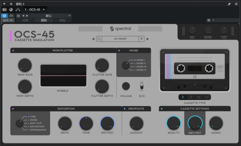Click the distortion DRIVE knob

pos(65,123)
